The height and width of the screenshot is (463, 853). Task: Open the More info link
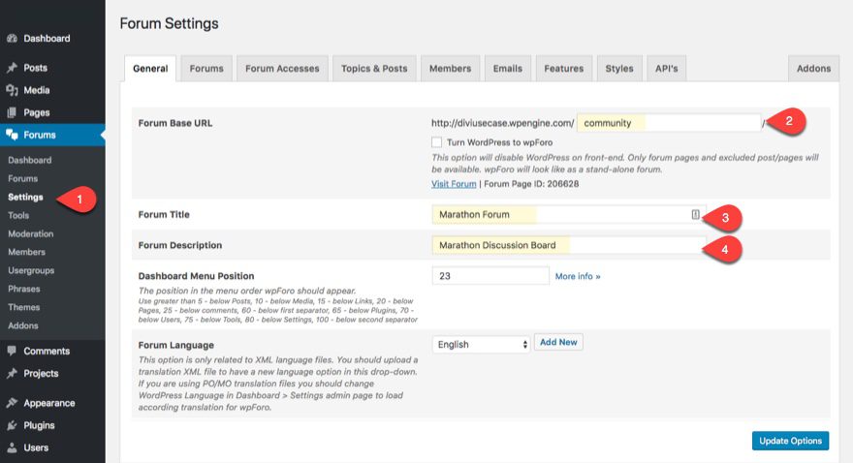578,276
